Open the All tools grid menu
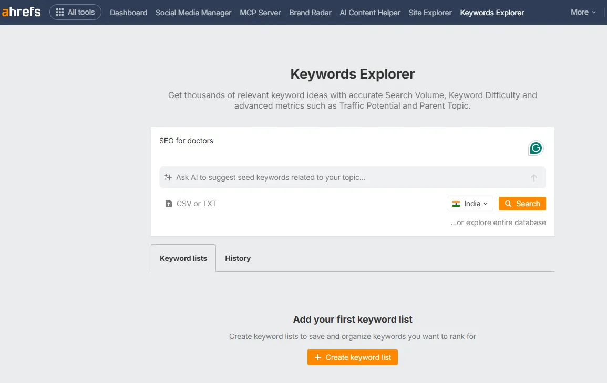This screenshot has width=607, height=383. pyautogui.click(x=75, y=12)
